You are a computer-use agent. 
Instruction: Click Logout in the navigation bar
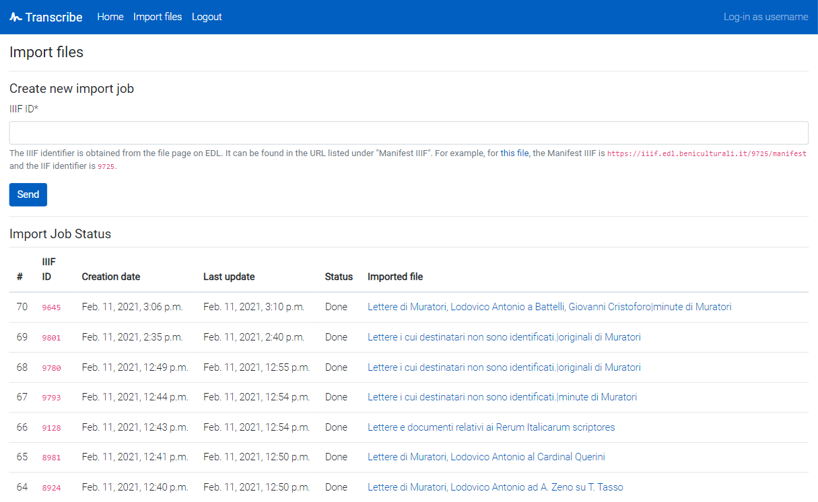pyautogui.click(x=207, y=17)
